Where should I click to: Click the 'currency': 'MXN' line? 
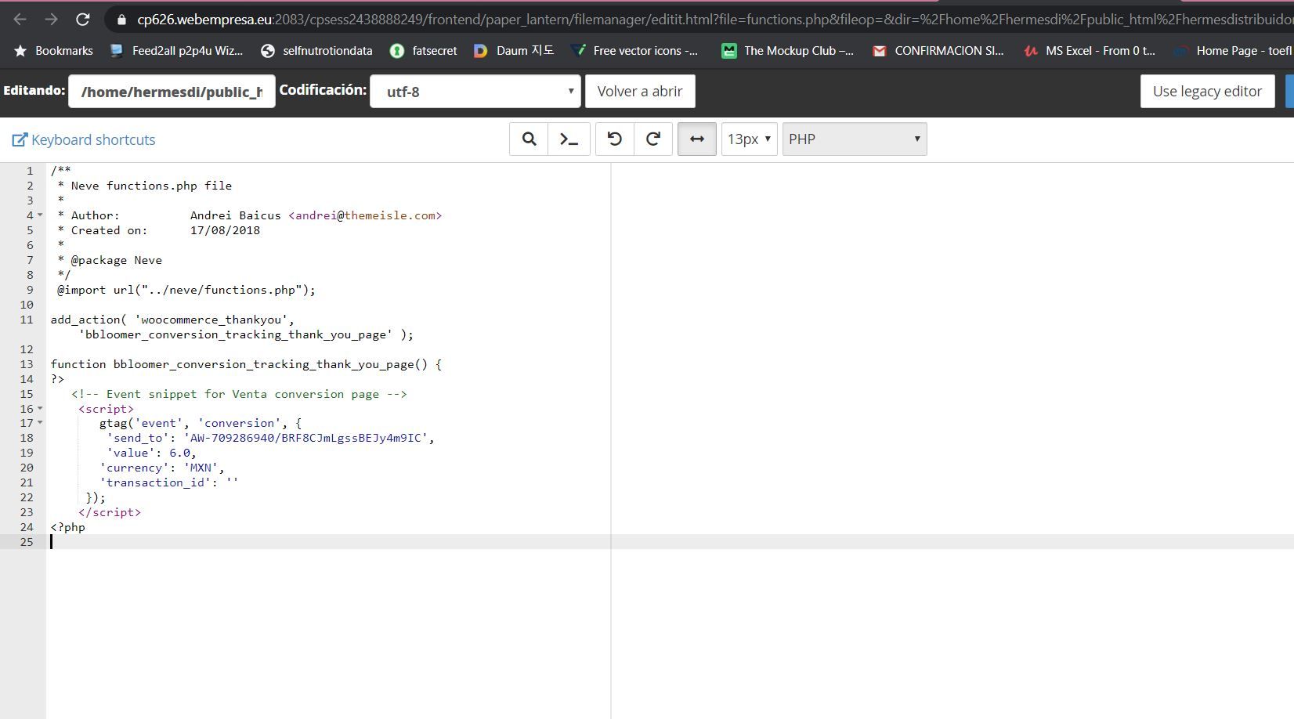[x=162, y=468]
